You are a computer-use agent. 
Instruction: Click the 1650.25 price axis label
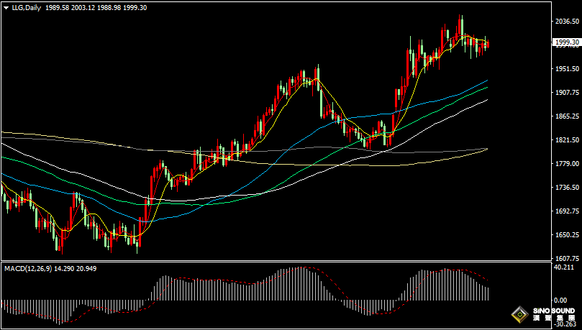pyautogui.click(x=566, y=235)
